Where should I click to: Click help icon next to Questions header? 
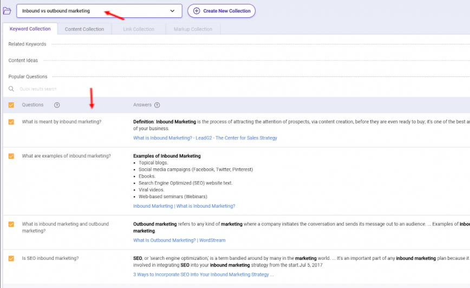pyautogui.click(x=57, y=105)
